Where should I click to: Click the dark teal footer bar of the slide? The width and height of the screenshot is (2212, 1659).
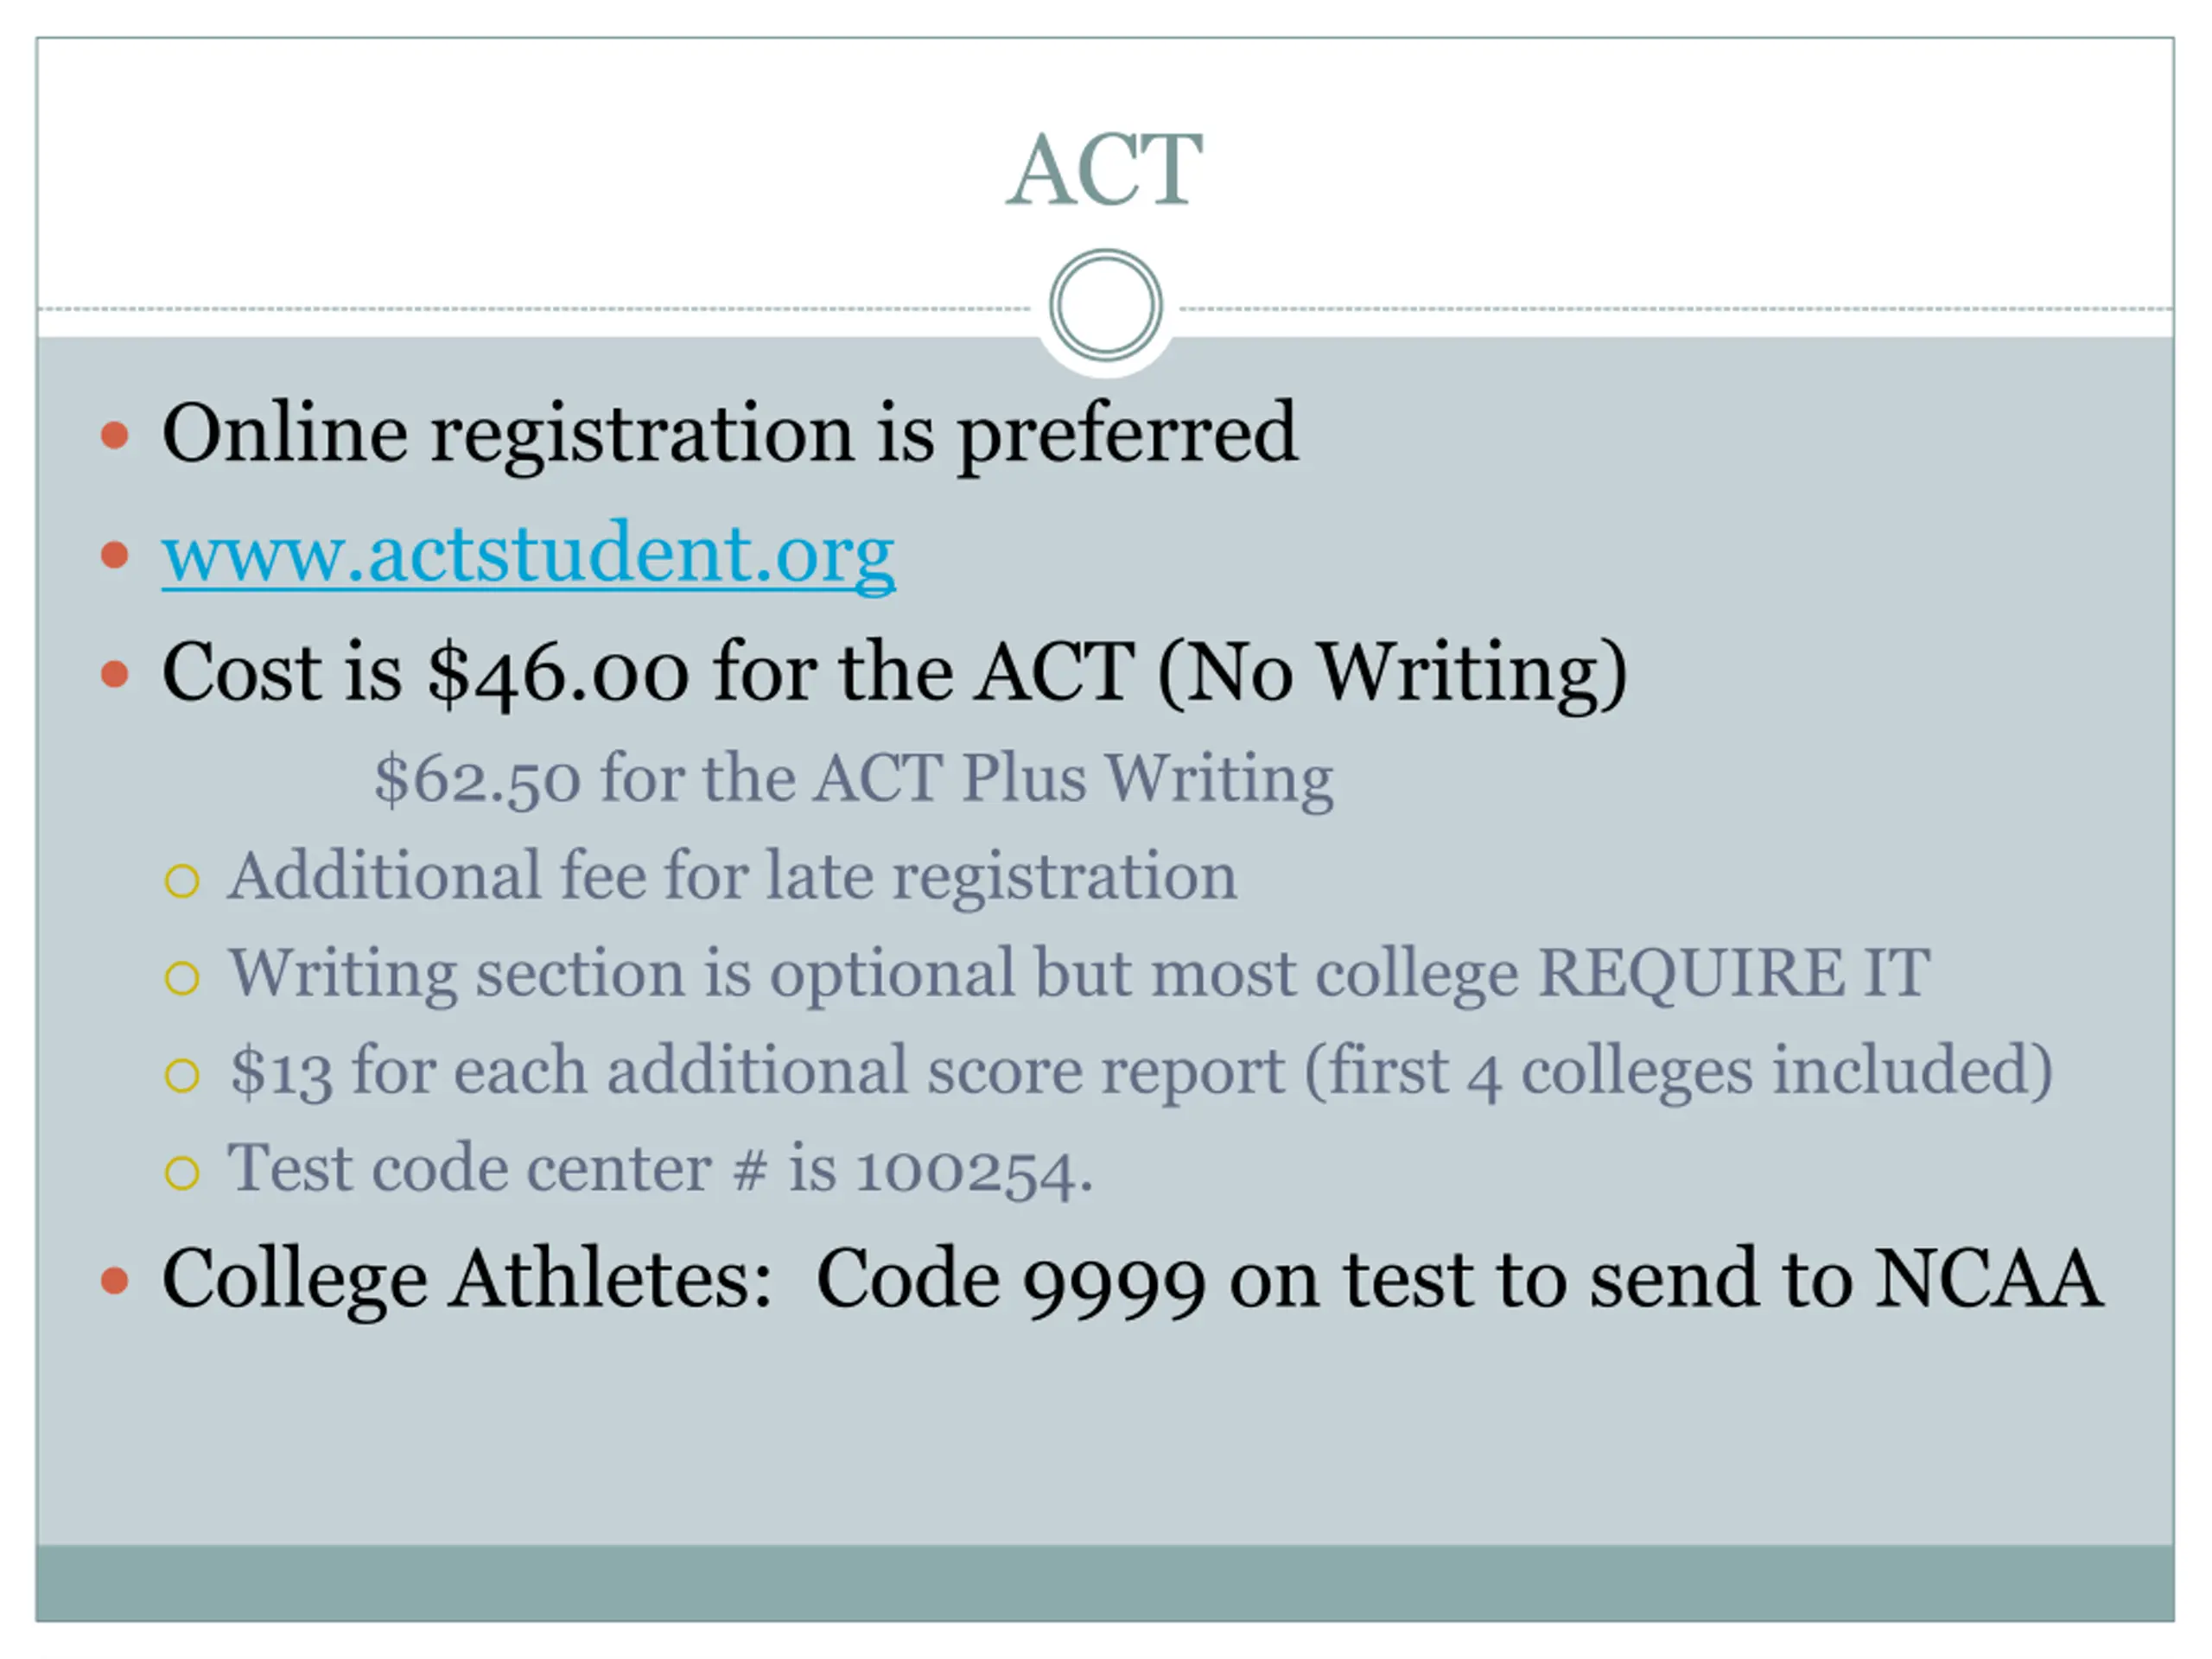coord(1105,1583)
